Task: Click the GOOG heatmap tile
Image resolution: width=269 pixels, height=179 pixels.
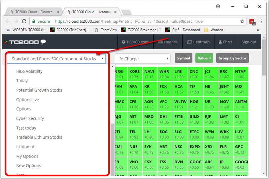Action: click(195, 164)
